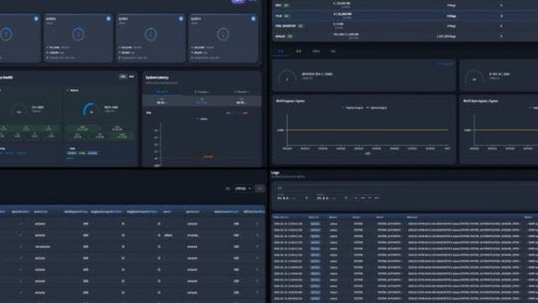Click the blue square icon on the fourth system card
The width and height of the screenshot is (538, 303).
253,19
